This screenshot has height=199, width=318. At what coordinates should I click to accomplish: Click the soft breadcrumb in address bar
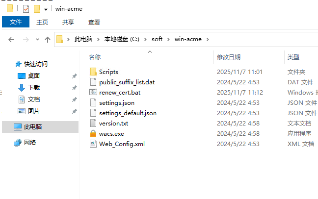click(158, 39)
